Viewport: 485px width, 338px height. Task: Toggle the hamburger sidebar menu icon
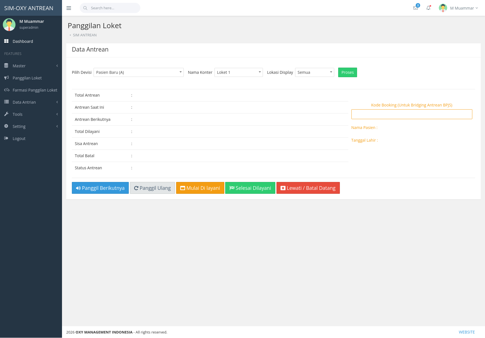[69, 8]
